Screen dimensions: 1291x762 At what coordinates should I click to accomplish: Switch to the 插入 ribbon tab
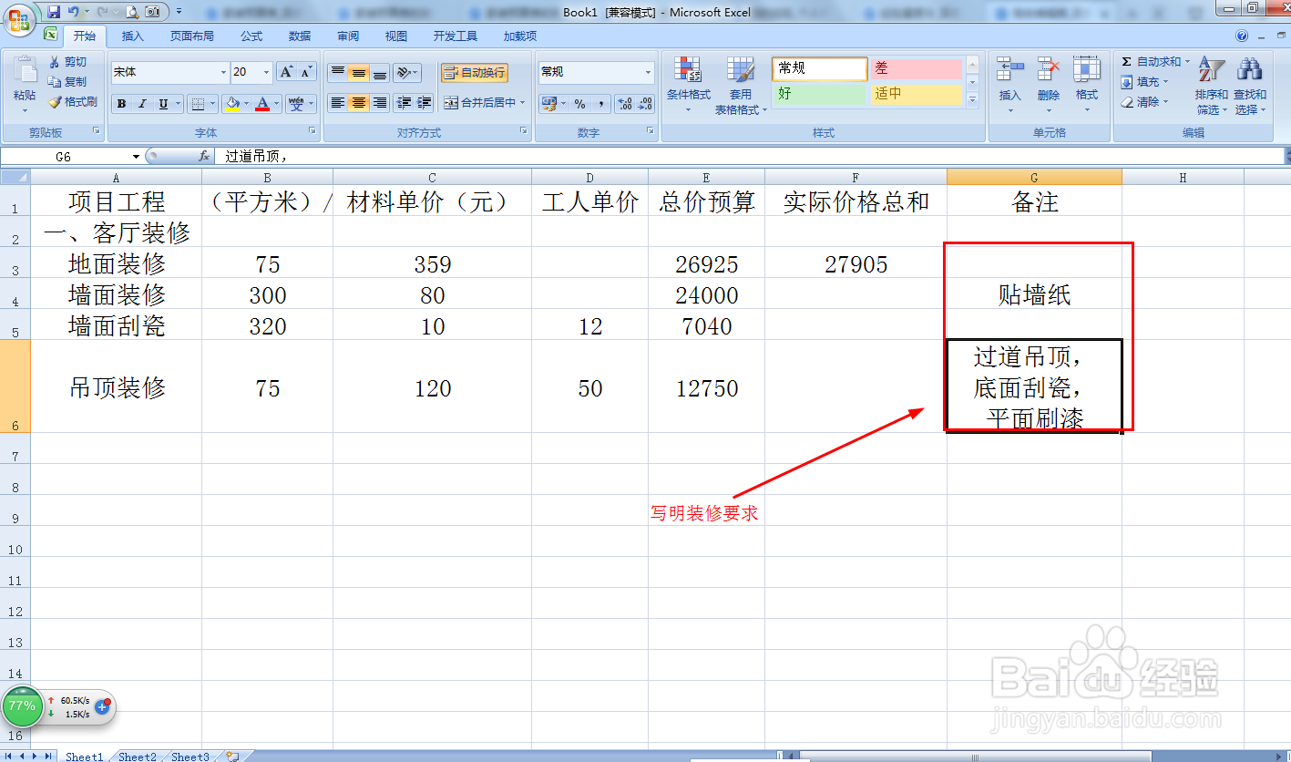133,36
